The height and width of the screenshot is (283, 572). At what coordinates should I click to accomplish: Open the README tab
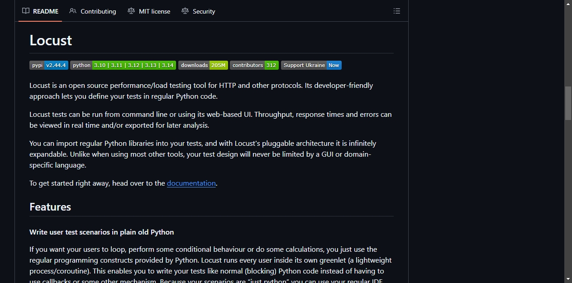coord(40,11)
